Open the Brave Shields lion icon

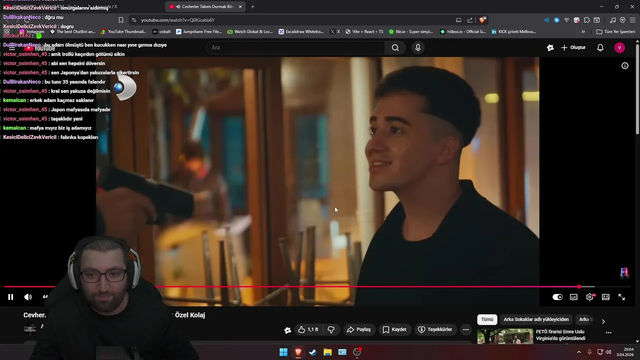(482, 20)
